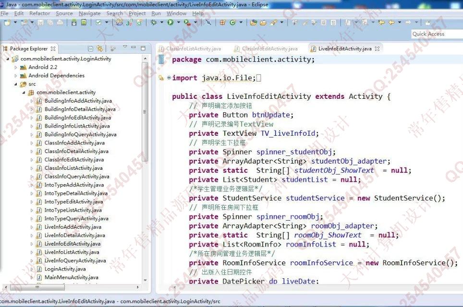Click the Quick Access search field
Screen dimensions: 463x307
[x=437, y=34]
